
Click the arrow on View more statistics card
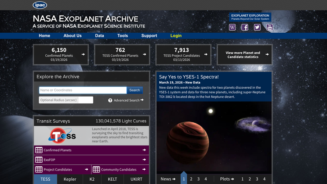pyautogui.click(x=267, y=54)
